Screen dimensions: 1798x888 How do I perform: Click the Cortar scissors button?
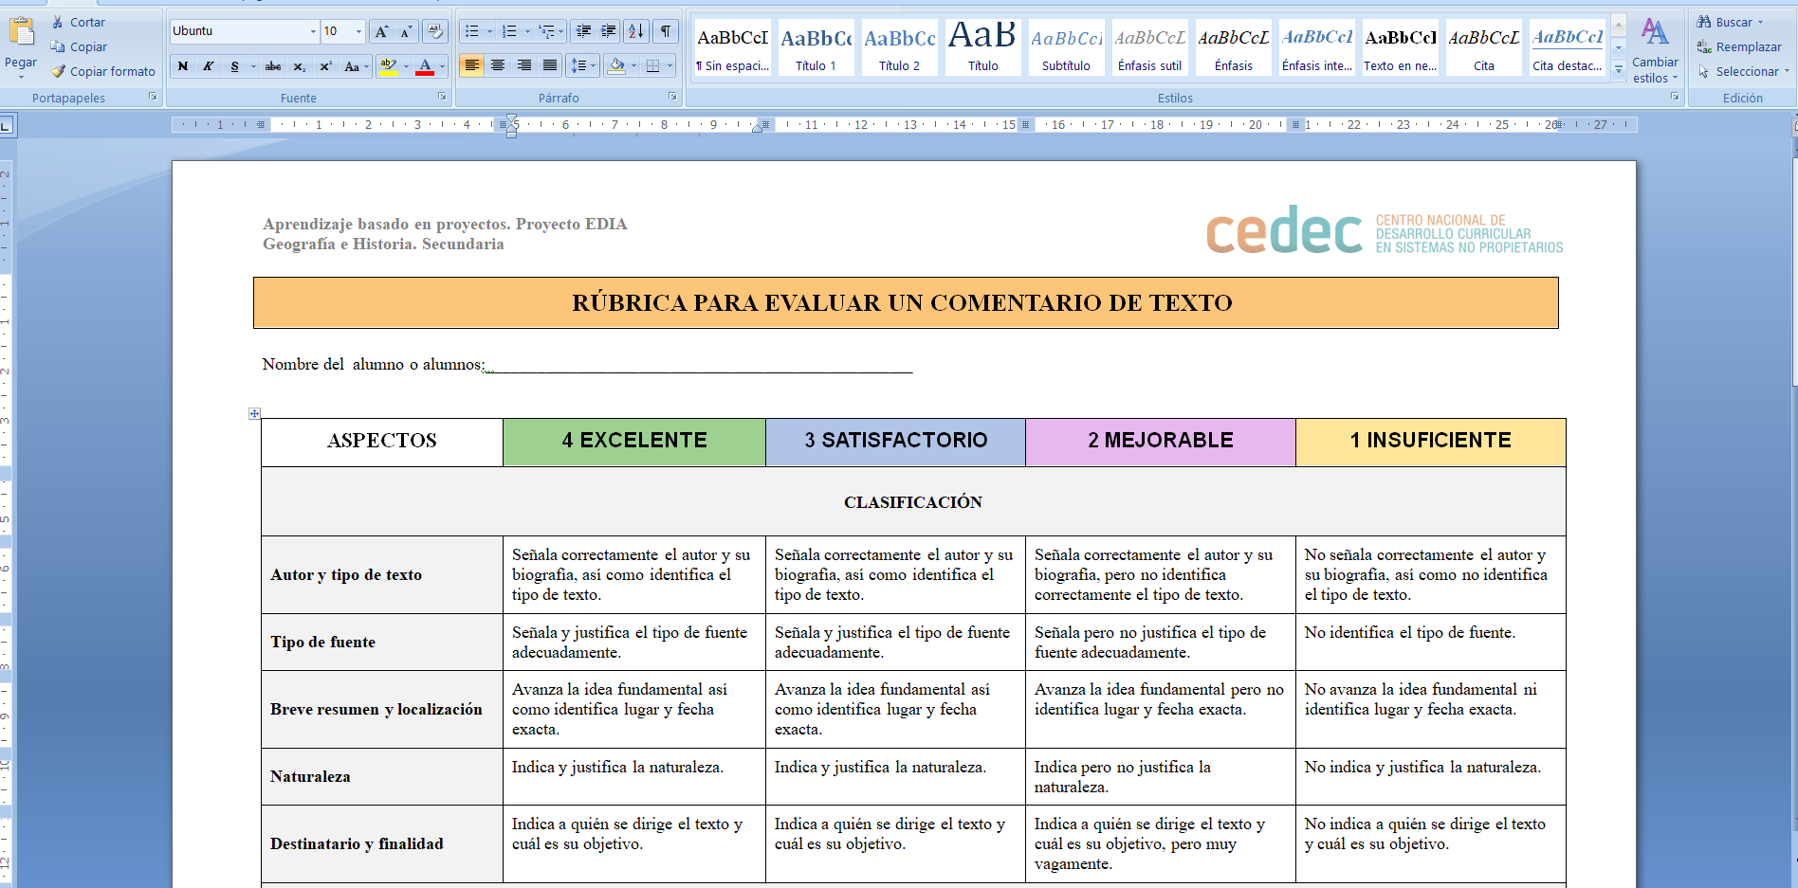[79, 22]
